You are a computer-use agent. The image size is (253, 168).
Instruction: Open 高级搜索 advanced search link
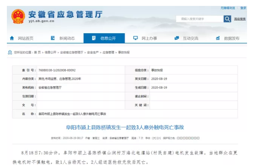coord(240,19)
